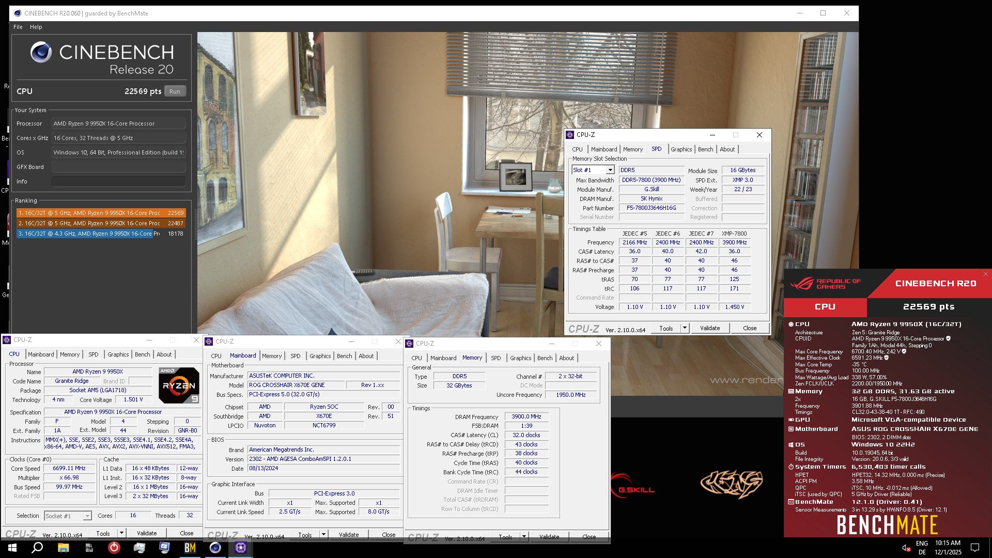Screen dimensions: 992x558
Task: Select ranking entry with 22487 score
Action: 101,223
